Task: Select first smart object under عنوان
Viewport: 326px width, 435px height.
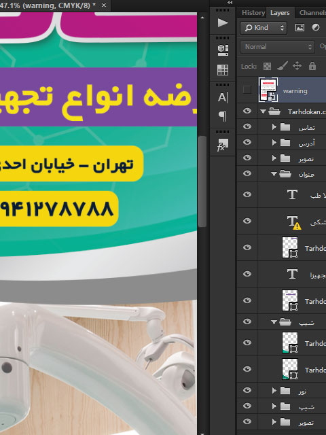Action: coord(290,247)
